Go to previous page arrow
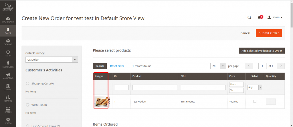This screenshot has width=293, height=127. click(249, 66)
